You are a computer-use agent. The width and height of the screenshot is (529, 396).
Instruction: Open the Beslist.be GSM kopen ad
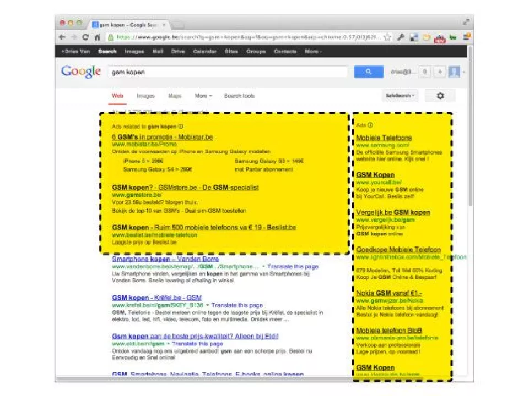[204, 227]
